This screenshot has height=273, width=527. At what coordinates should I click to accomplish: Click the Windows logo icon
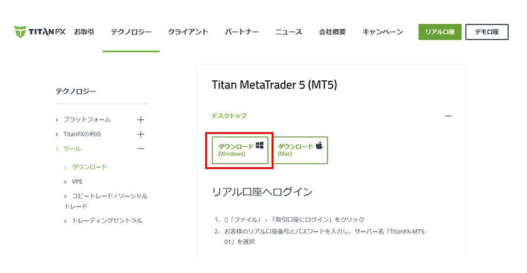pyautogui.click(x=260, y=145)
